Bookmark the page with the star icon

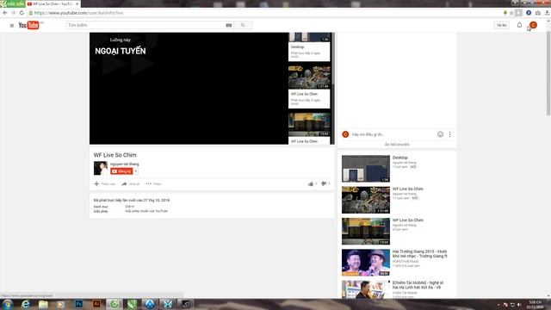pyautogui.click(x=511, y=13)
